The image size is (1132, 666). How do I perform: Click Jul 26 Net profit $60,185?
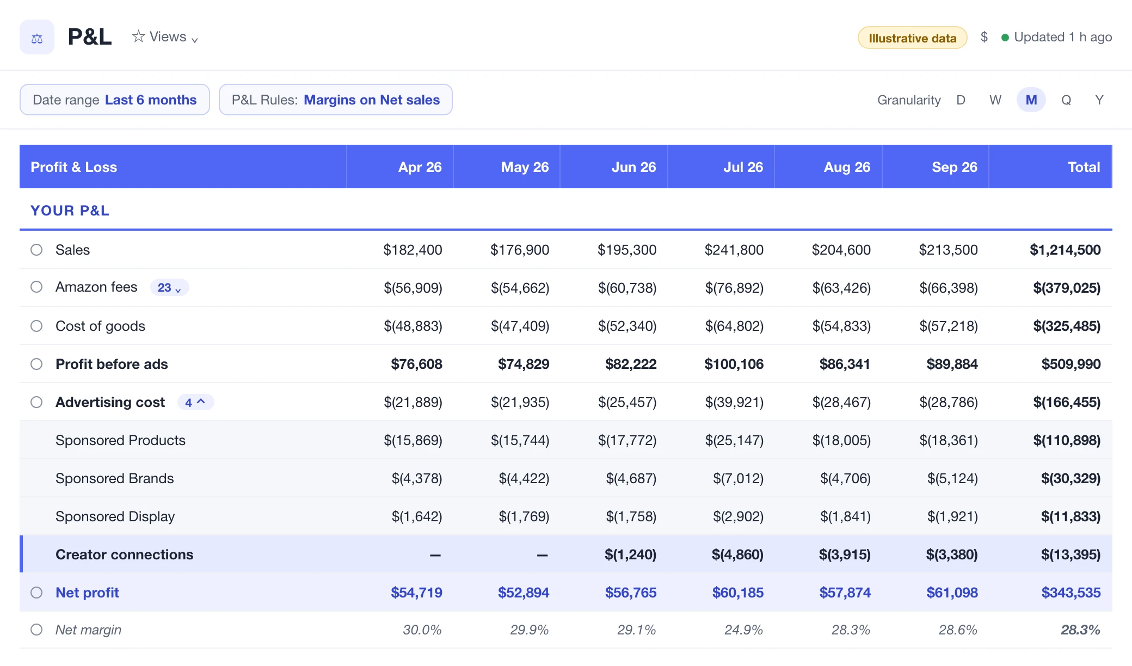[738, 593]
